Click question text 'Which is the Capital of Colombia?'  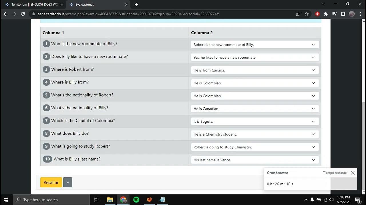(83, 120)
